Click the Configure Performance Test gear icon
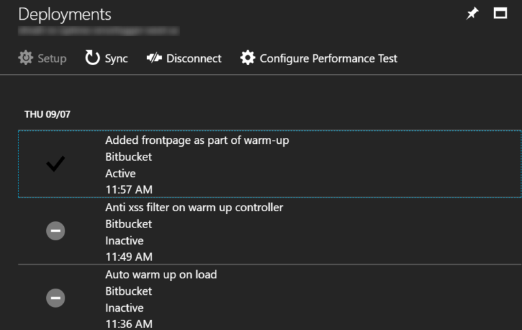Screen dimensions: 522x330 [x=248, y=58]
